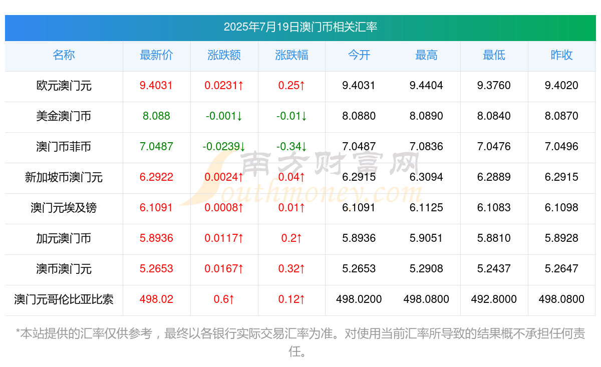Click change amount 0.0117↑
Viewport: 601px width, 367px height.
(x=224, y=238)
